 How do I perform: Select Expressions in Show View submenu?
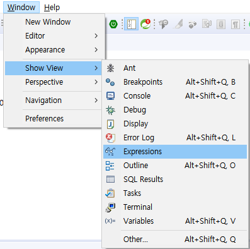175,152
